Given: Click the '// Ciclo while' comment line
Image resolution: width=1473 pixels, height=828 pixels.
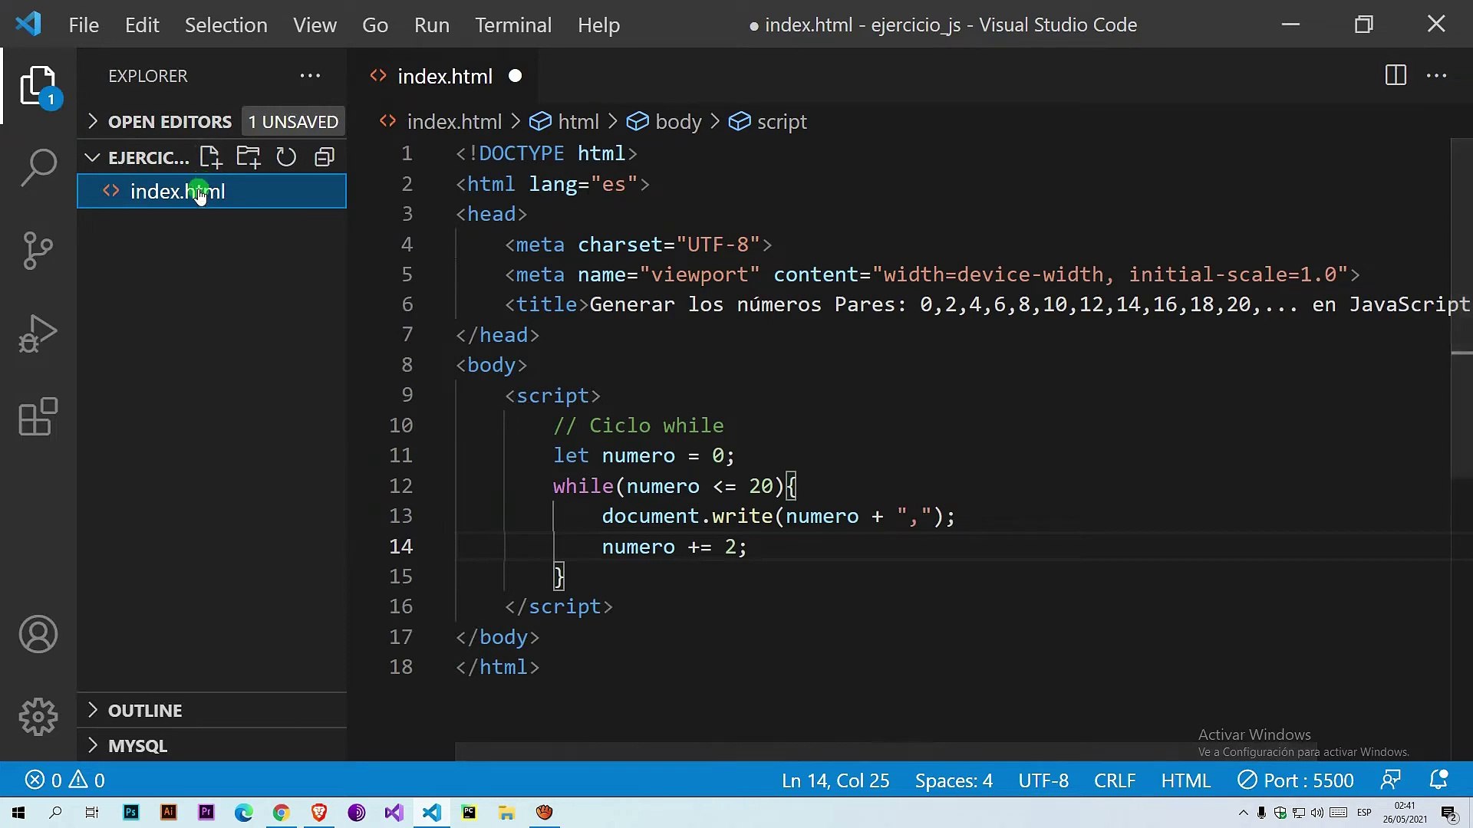Looking at the screenshot, I should point(638,426).
